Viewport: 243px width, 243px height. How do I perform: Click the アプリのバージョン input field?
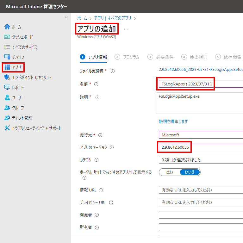201,147
